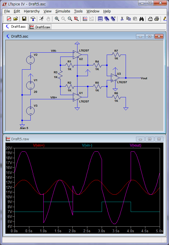
Task: Click the Print Setup icon
Action: (x=150, y=19)
